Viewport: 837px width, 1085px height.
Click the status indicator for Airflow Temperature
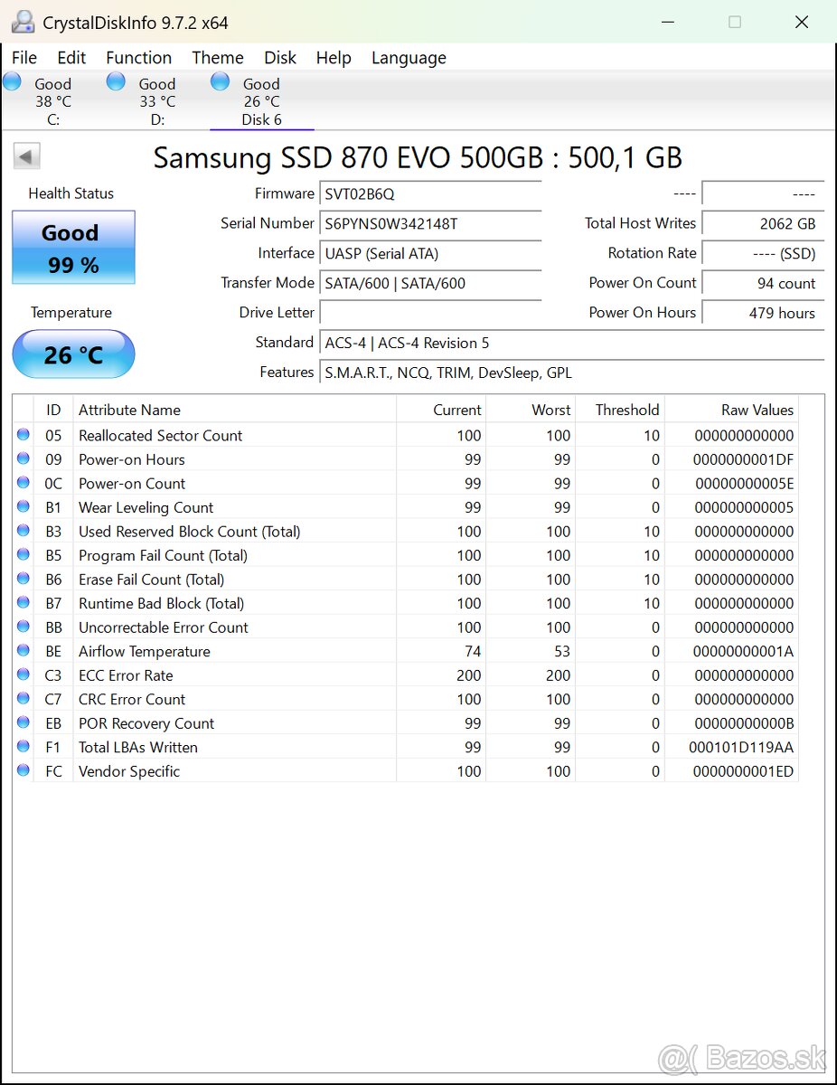point(23,650)
